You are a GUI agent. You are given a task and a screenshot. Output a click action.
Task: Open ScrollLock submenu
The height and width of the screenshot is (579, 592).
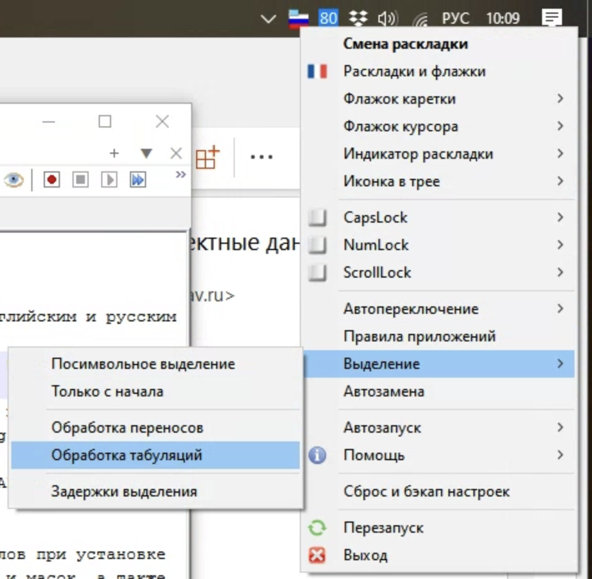[439, 273]
